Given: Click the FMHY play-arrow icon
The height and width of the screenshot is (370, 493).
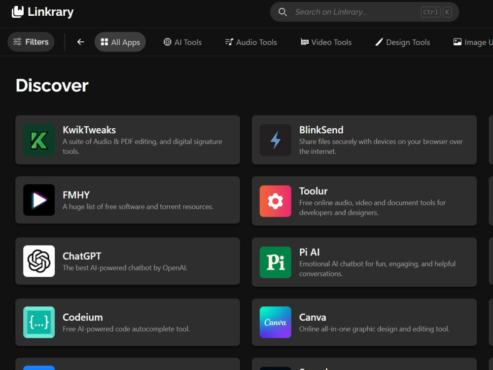Looking at the screenshot, I should point(39,200).
